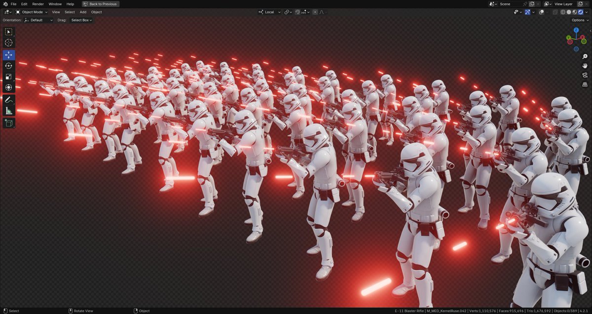Click the Scene name field

[x=510, y=4]
